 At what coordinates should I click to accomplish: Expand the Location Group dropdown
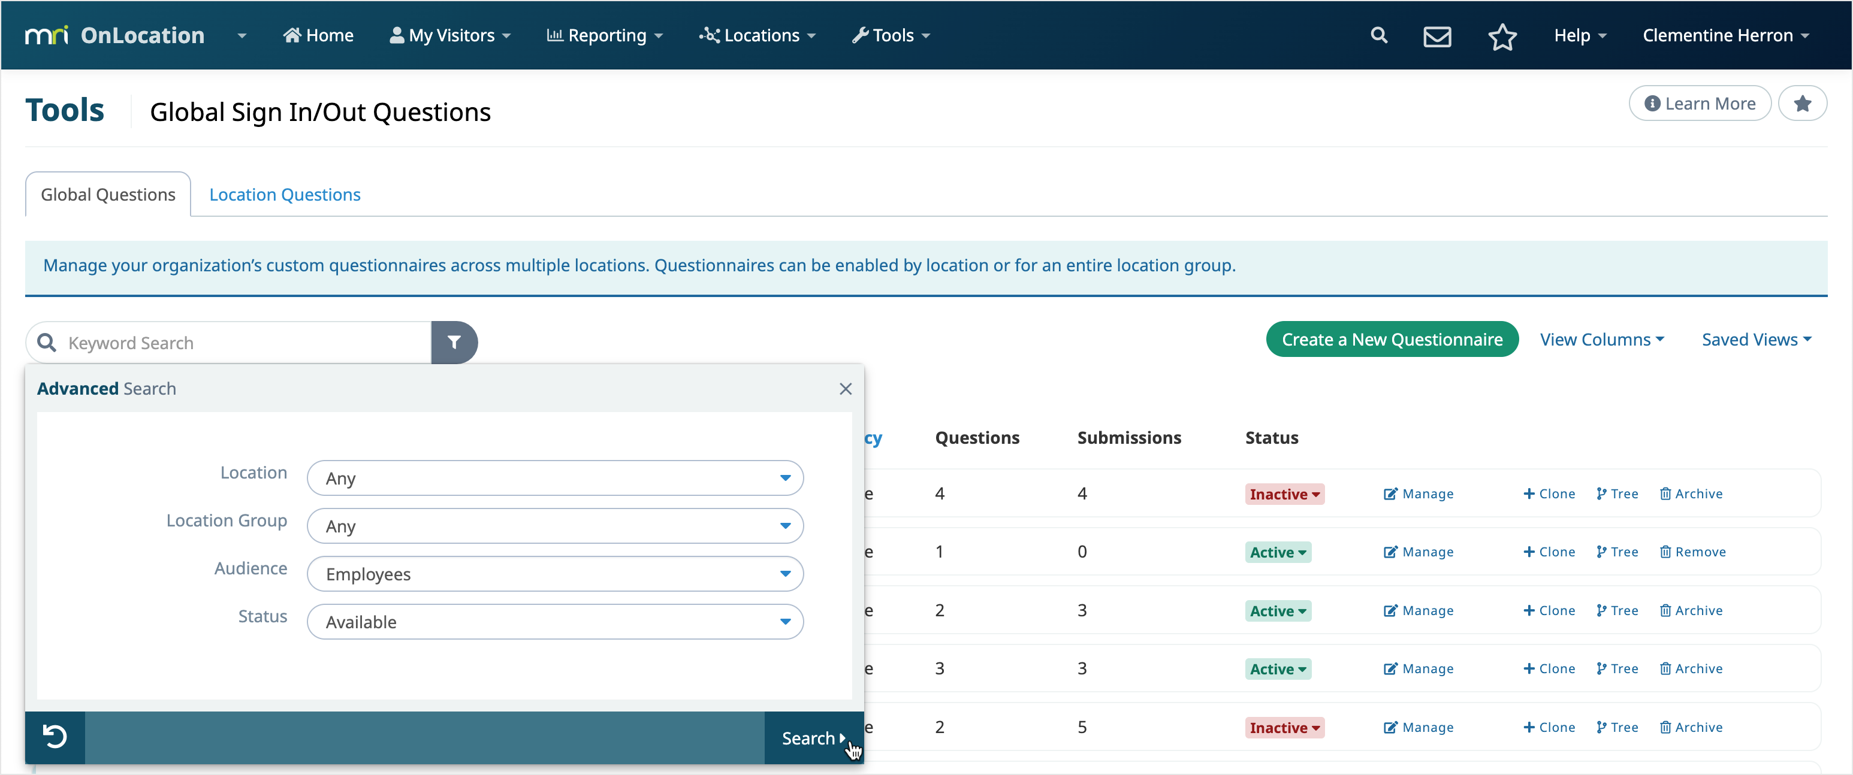(x=554, y=526)
